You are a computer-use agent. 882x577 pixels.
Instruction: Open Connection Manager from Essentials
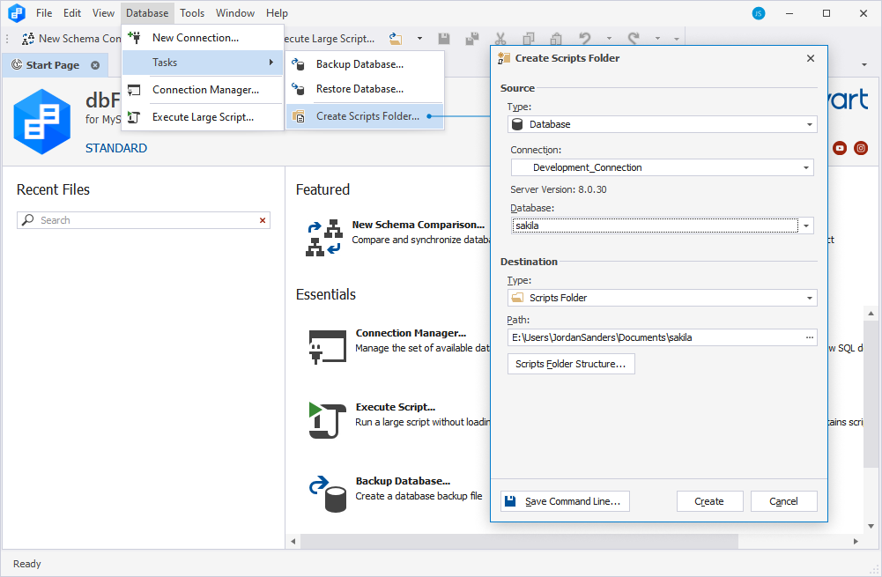411,333
